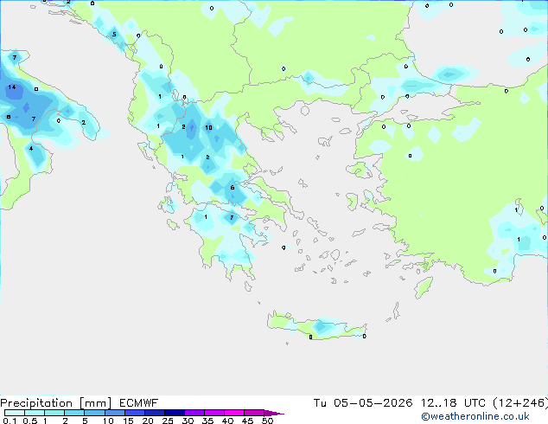Click the 'ECMWF' model label
This screenshot has height=424, width=548.
(139, 403)
